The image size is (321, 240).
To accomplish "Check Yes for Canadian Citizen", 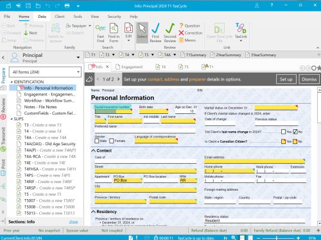I will tap(283, 141).
